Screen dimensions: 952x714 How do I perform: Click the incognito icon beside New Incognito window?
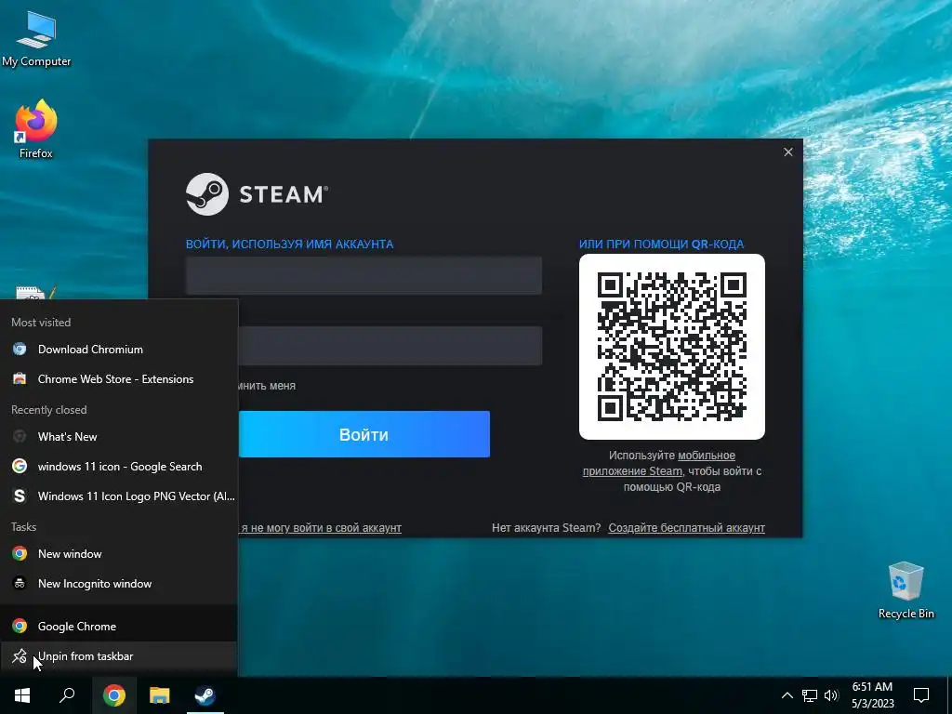click(20, 584)
